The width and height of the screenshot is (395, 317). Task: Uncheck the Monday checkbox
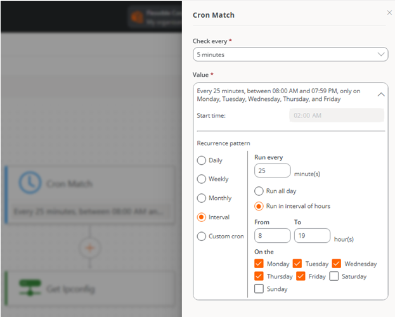259,263
